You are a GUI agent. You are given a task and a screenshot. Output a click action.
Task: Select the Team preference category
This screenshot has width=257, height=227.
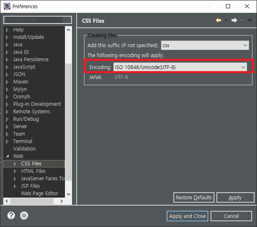coord(19,134)
